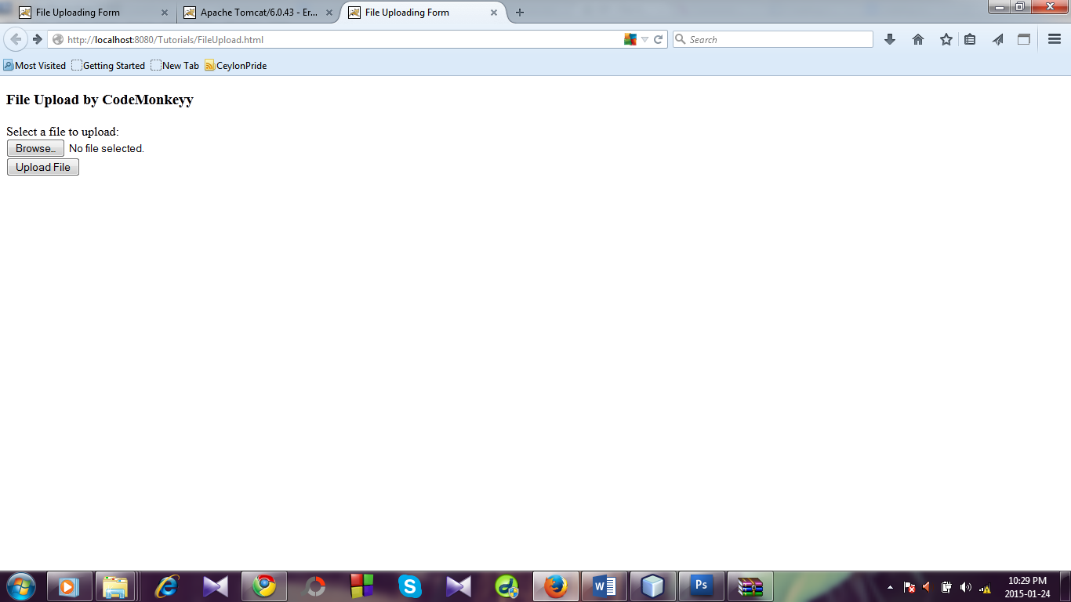Click the Browse button to select a file
The height and width of the screenshot is (602, 1071).
pyautogui.click(x=35, y=148)
